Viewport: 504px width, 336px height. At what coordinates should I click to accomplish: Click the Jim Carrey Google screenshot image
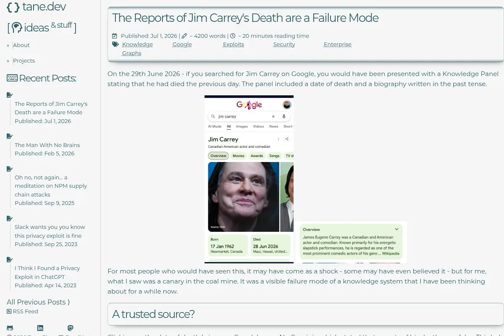point(249,179)
